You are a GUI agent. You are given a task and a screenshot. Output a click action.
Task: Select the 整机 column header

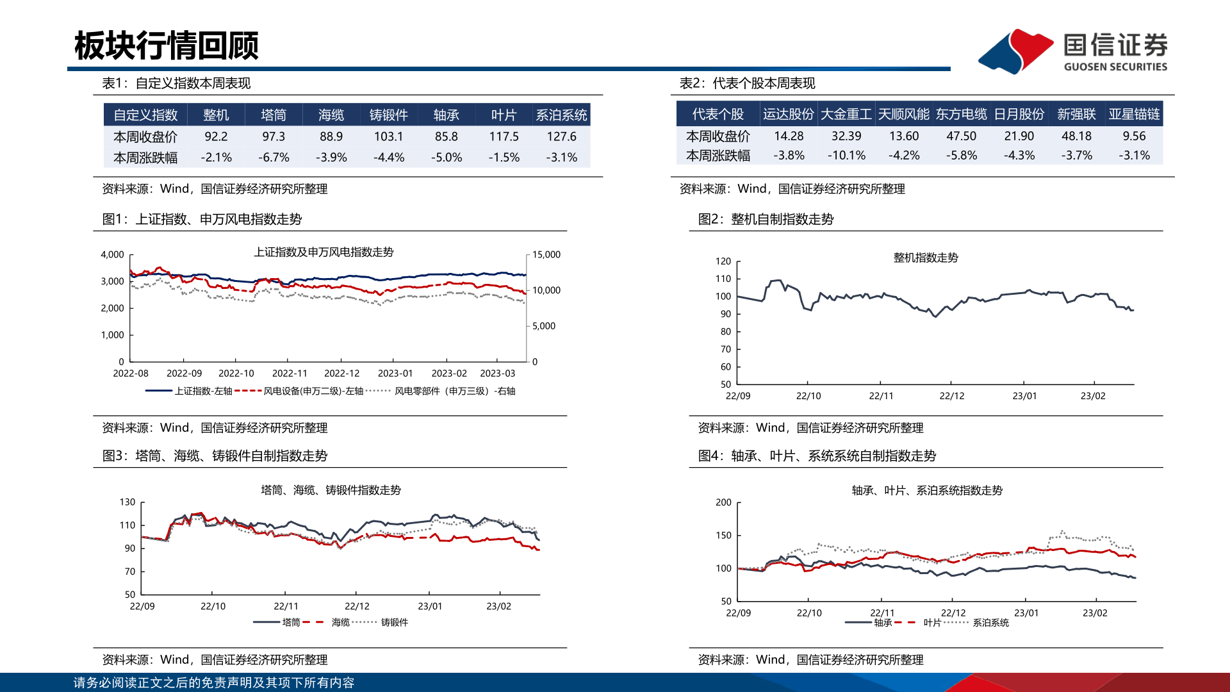tap(216, 115)
